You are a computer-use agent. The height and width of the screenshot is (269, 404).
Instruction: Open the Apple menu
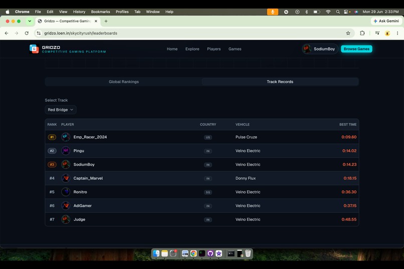[x=8, y=12]
